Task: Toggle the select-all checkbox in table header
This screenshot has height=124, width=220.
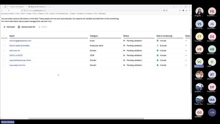Action: point(4,36)
